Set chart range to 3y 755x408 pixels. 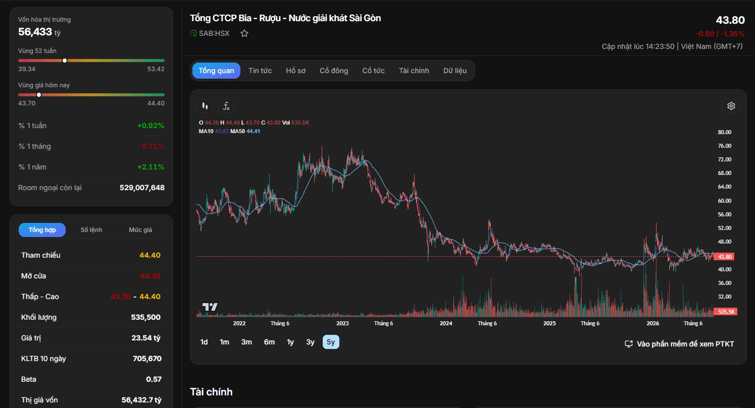coord(310,342)
